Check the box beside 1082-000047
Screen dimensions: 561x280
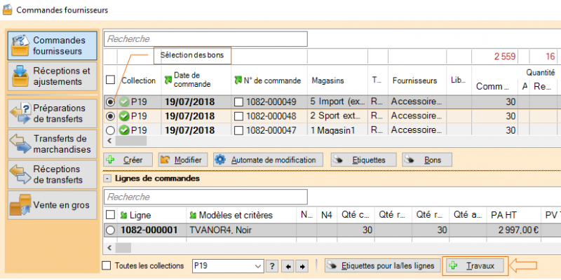(x=238, y=130)
